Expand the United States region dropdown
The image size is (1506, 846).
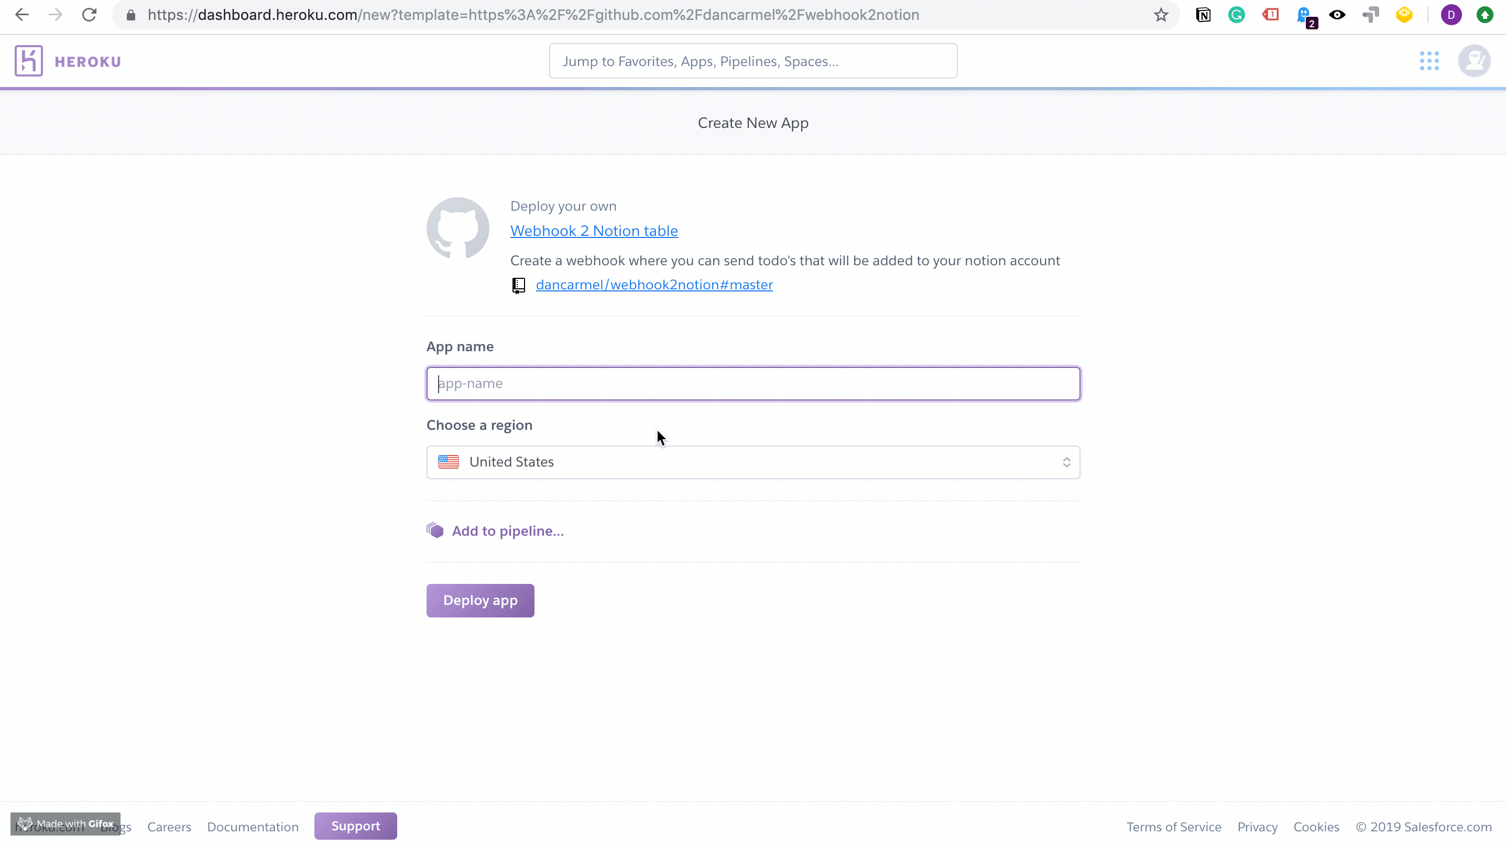753,462
